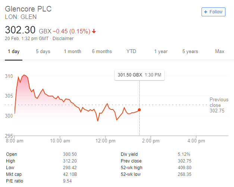Switch to the 1 month range
Screen dimensions: 234x187
click(73, 52)
